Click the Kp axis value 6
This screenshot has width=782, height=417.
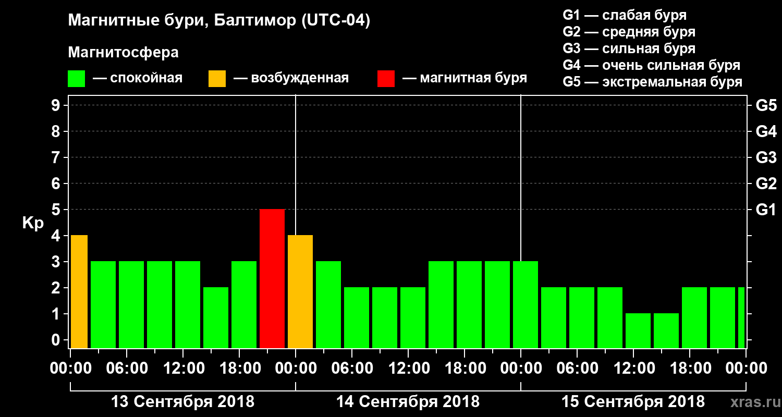coord(57,183)
